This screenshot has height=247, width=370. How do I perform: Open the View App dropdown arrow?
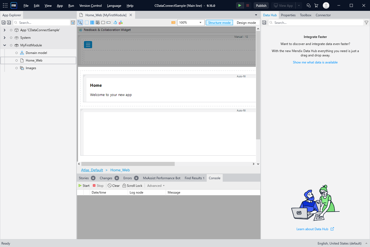(299, 5)
